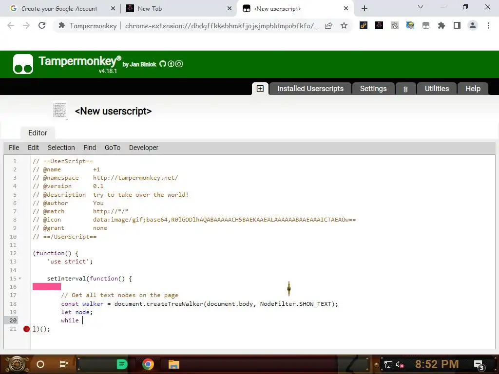
Task: Click the 'setInterval' text on line 15
Action: point(66,279)
